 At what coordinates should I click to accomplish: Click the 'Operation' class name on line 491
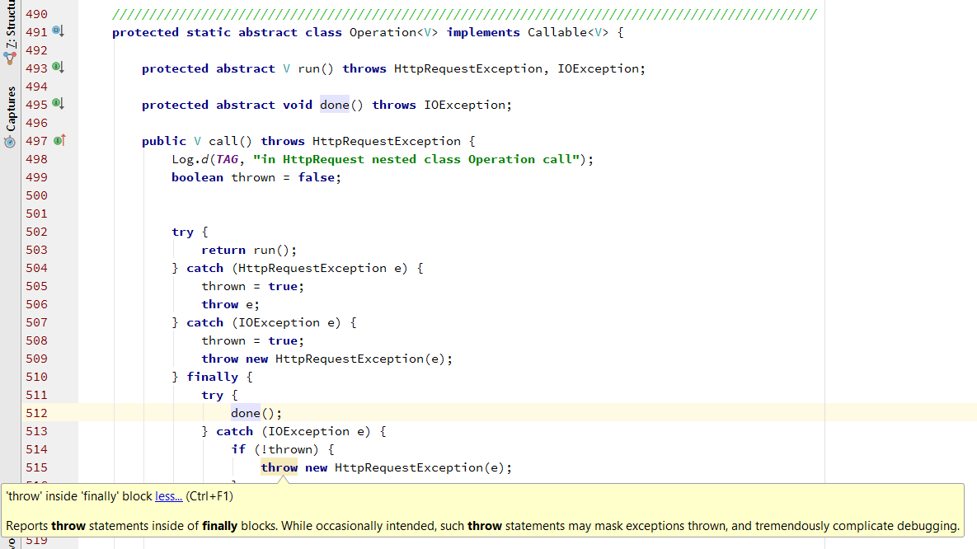383,32
